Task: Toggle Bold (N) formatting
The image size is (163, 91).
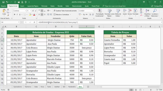Action: pyautogui.click(x=15, y=15)
